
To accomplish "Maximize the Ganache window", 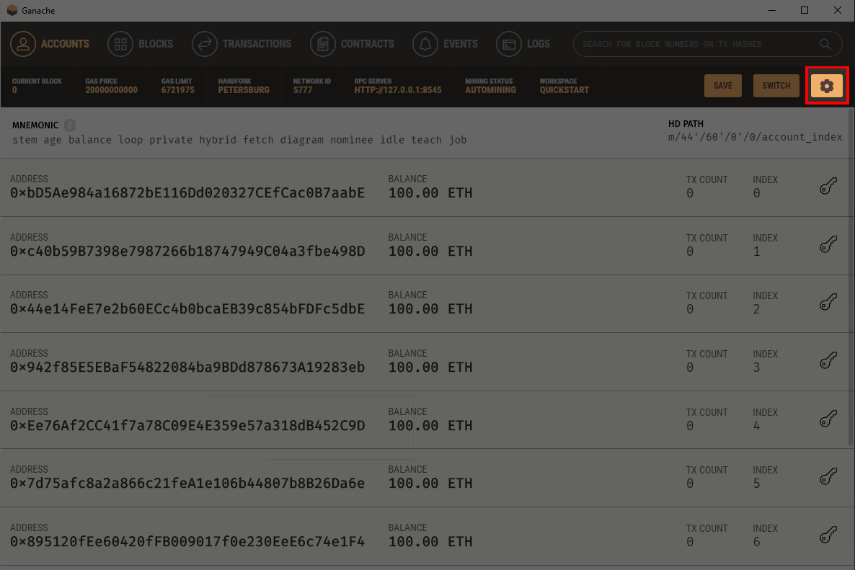I will (x=805, y=10).
